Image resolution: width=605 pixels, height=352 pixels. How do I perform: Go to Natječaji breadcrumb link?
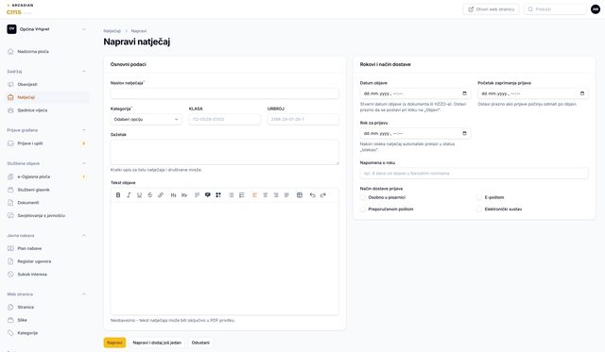click(112, 31)
